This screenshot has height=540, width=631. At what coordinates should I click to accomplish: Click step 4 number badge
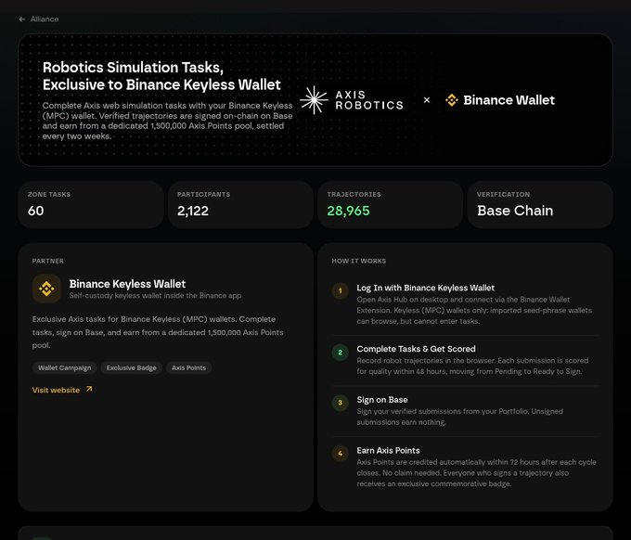click(x=340, y=454)
